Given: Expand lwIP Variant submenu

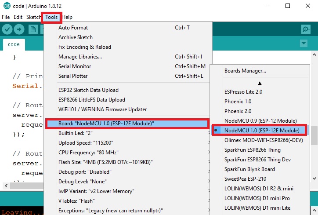Looking at the screenshot, I should point(128,191).
